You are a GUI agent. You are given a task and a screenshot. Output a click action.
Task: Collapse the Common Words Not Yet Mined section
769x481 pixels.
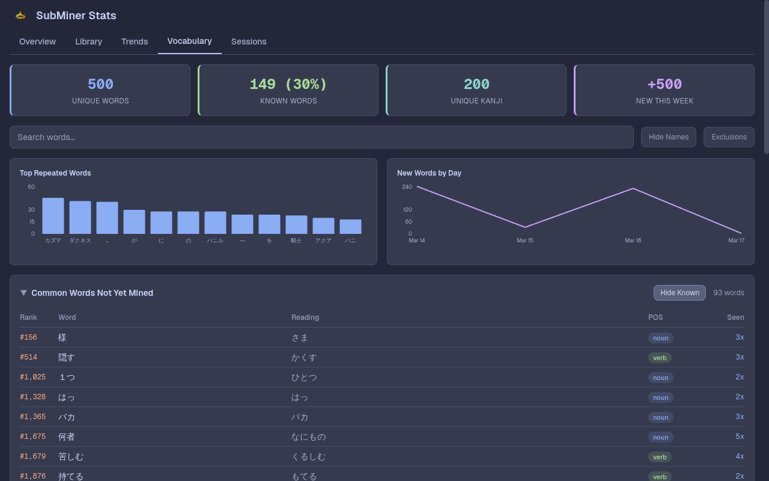[x=23, y=293]
